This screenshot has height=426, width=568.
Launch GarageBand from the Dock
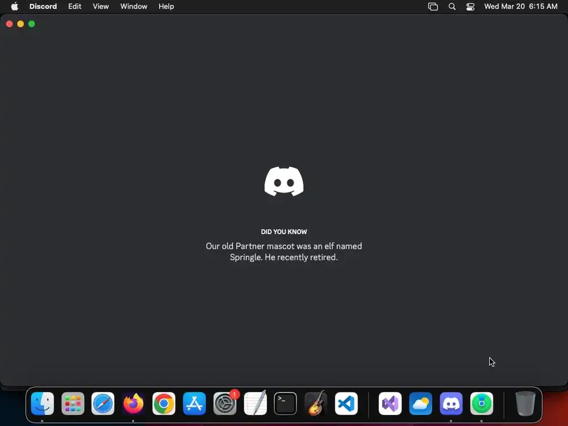316,404
